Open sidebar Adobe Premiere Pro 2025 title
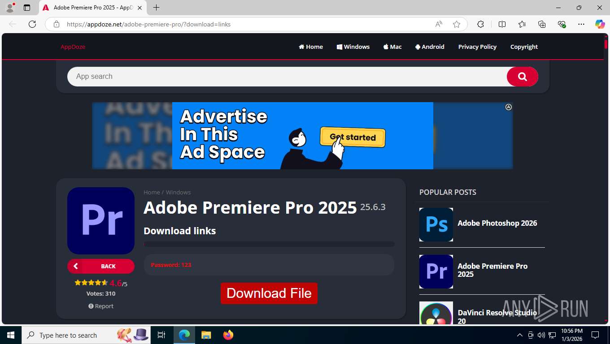 click(x=492, y=270)
